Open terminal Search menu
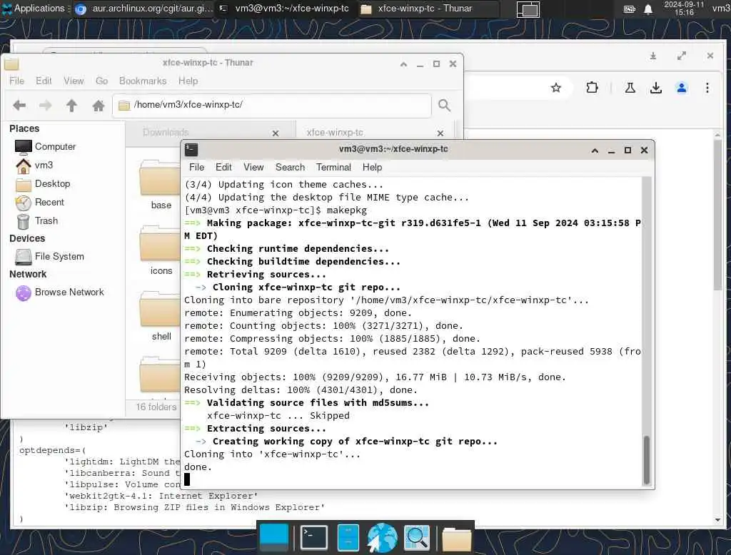The image size is (731, 555). pos(290,168)
